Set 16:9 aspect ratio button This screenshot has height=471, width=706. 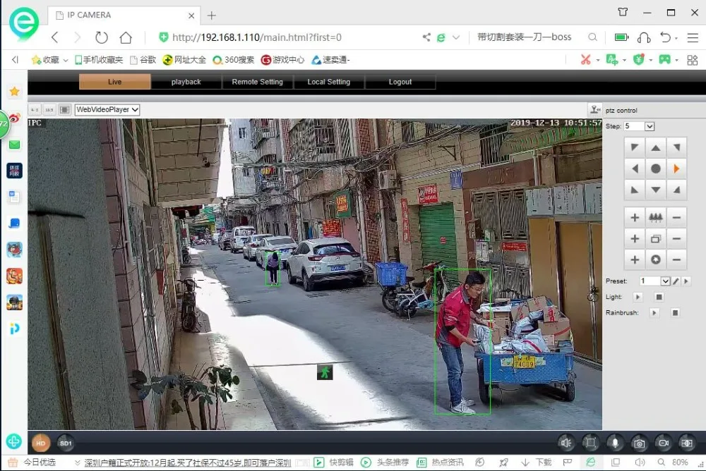pos(49,110)
